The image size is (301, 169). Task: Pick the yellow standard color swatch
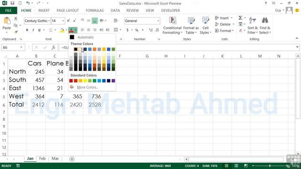coord(85,81)
